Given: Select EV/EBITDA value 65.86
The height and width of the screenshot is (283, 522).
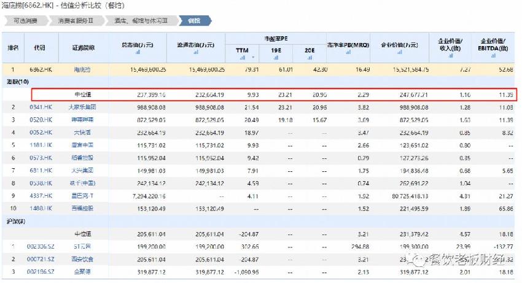Looking at the screenshot, I should pyautogui.click(x=505, y=209).
